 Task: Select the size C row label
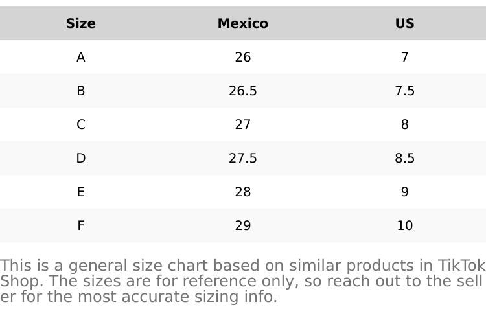(81, 125)
